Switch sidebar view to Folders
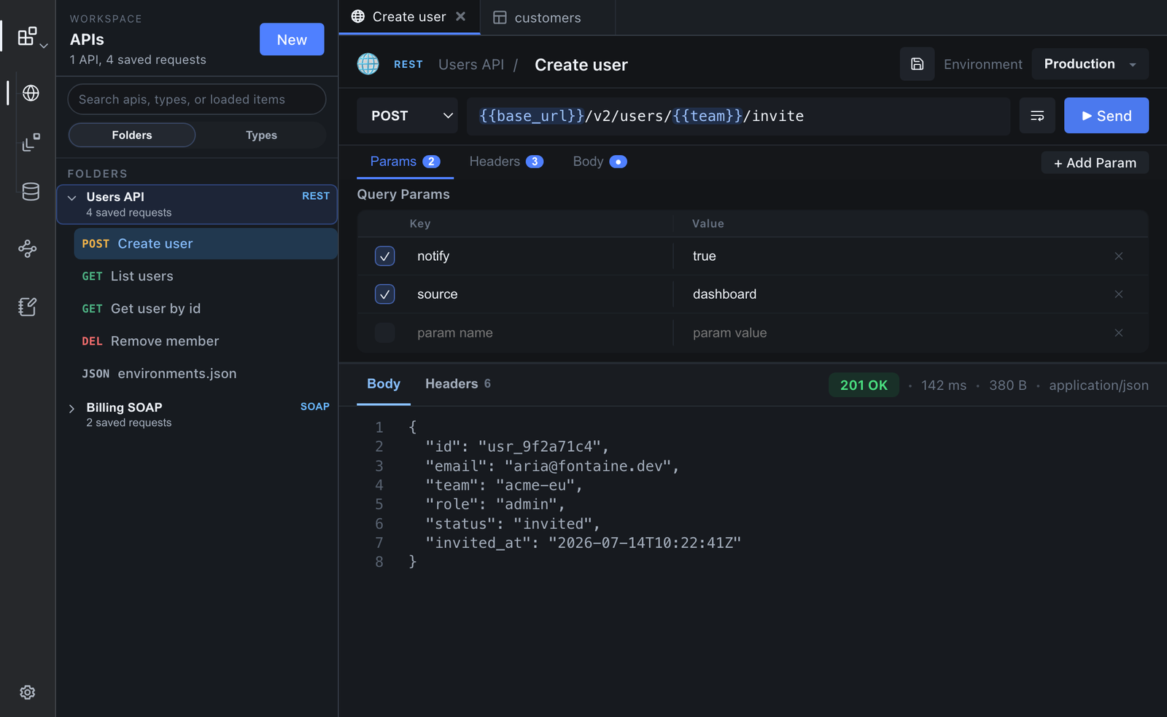The image size is (1167, 717). tap(132, 135)
